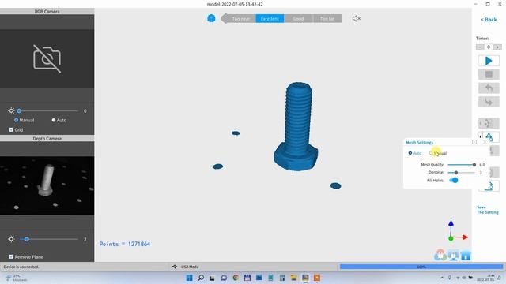The height and width of the screenshot is (284, 506).
Task: Click the Depth Camera panel header
Action: tap(47, 139)
